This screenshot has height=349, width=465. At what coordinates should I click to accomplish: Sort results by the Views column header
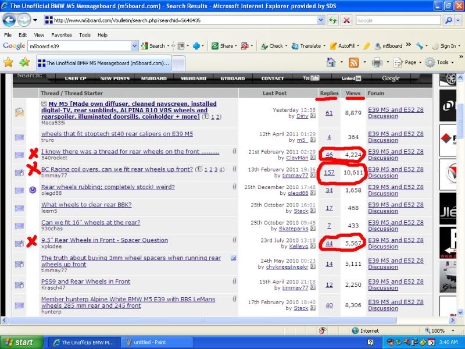point(353,93)
